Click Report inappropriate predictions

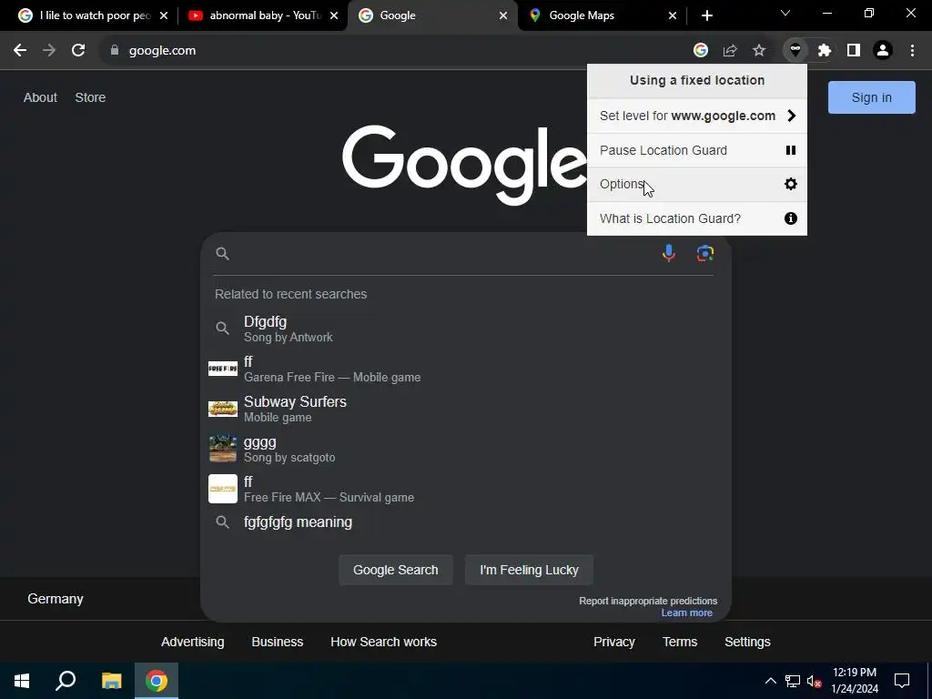(x=648, y=601)
